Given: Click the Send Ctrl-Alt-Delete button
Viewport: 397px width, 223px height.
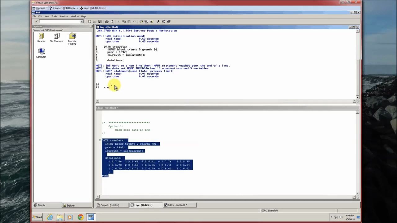Looking at the screenshot, I should 93,8.
